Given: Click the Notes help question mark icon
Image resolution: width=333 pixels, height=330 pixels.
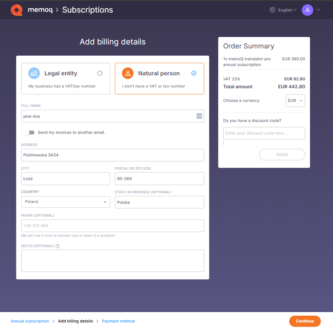Looking at the screenshot, I should (57, 246).
